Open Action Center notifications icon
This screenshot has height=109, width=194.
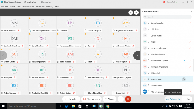click(180, 106)
